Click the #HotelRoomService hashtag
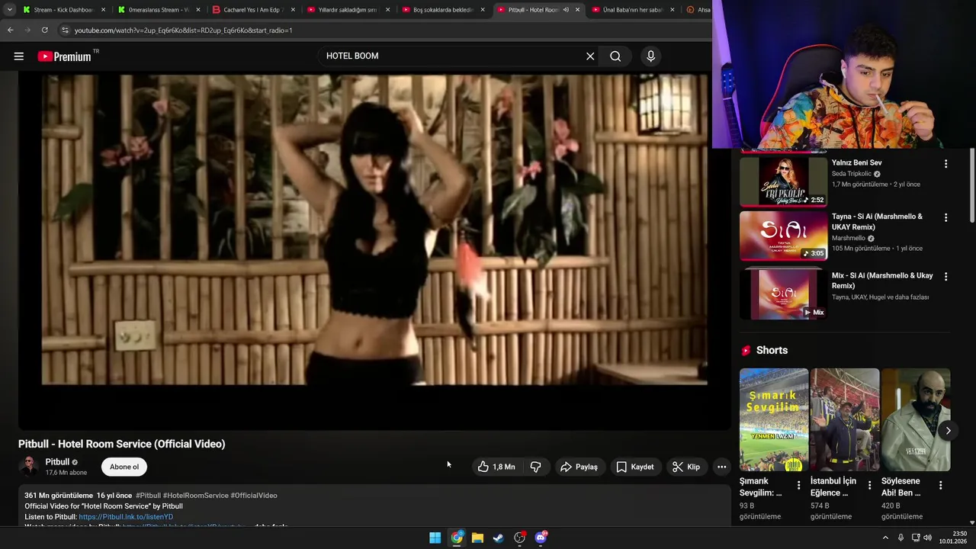 tap(195, 496)
